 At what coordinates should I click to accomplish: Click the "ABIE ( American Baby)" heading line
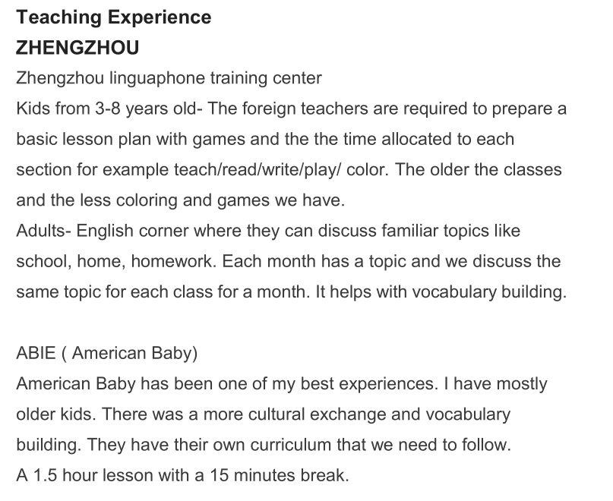click(107, 353)
